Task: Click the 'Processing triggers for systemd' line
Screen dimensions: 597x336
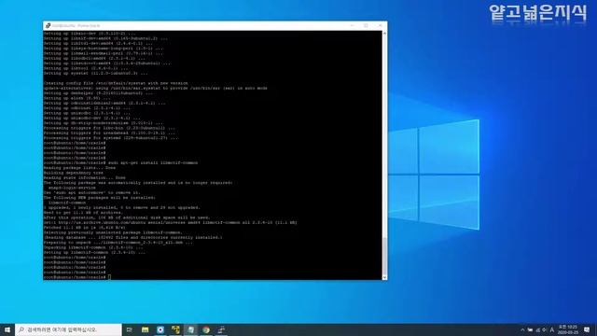Action: 111,138
